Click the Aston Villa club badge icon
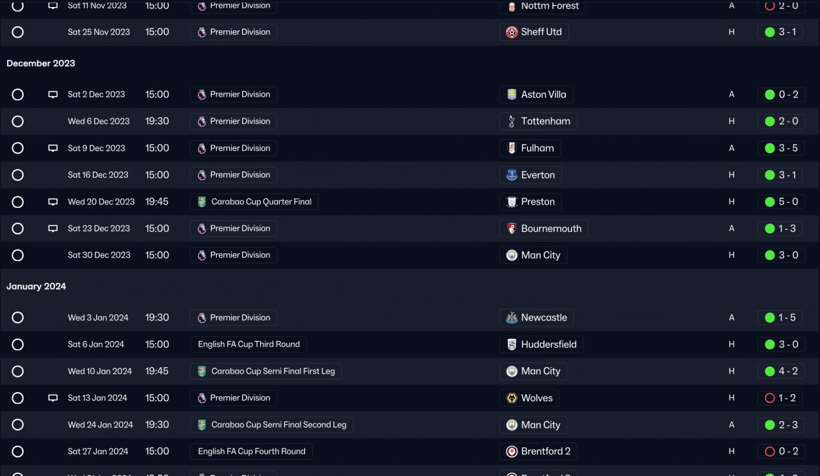 (512, 95)
